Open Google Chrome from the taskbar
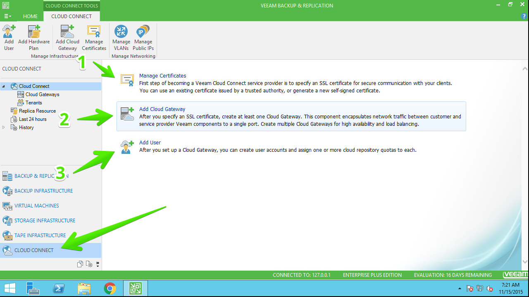Screen dimensions: 529x297 110,288
